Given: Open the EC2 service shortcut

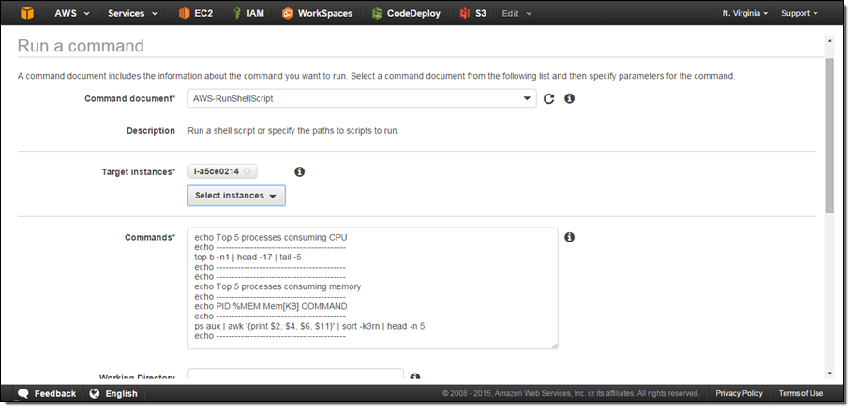Looking at the screenshot, I should pyautogui.click(x=195, y=13).
